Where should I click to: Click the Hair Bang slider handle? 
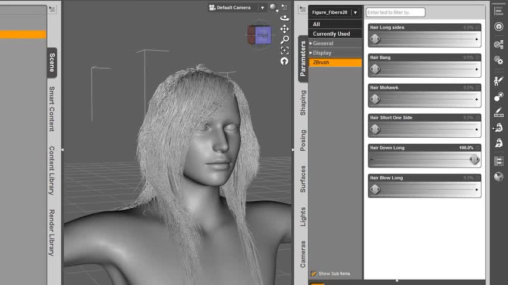pyautogui.click(x=375, y=69)
